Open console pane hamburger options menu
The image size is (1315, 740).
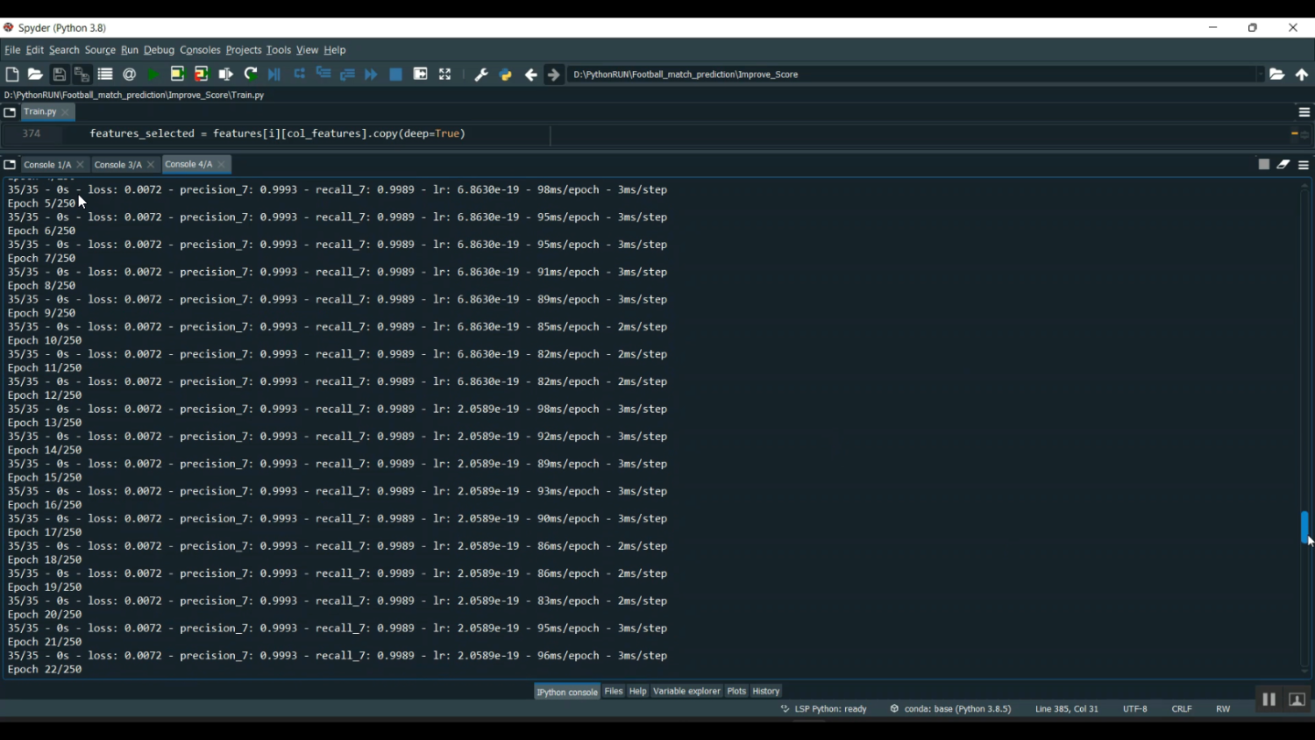coord(1304,166)
